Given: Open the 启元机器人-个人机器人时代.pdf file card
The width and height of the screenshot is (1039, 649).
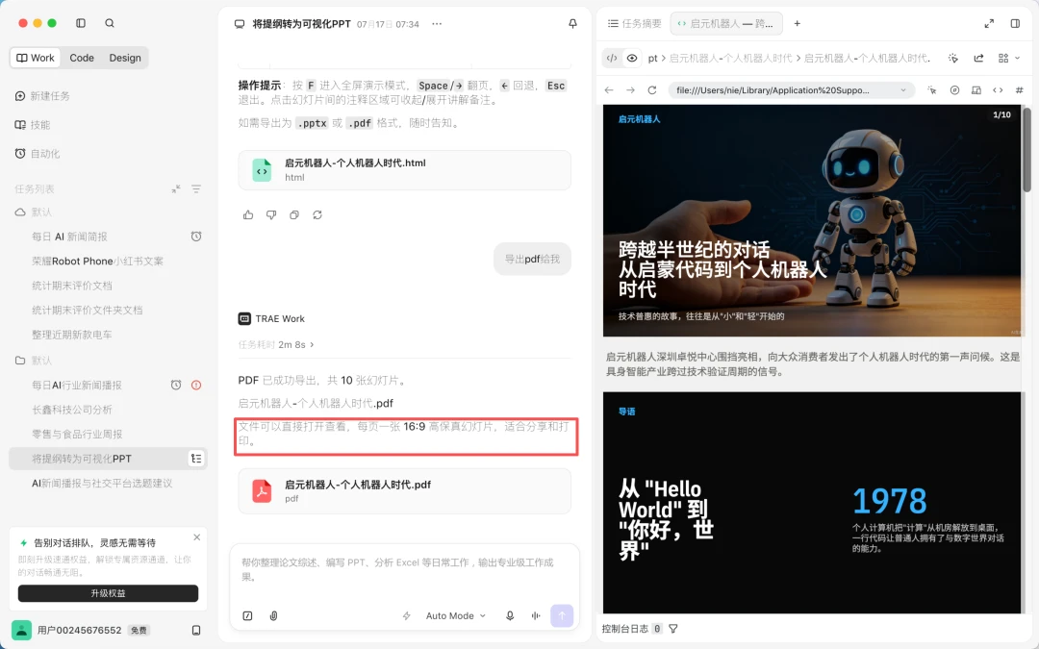Looking at the screenshot, I should tap(404, 491).
